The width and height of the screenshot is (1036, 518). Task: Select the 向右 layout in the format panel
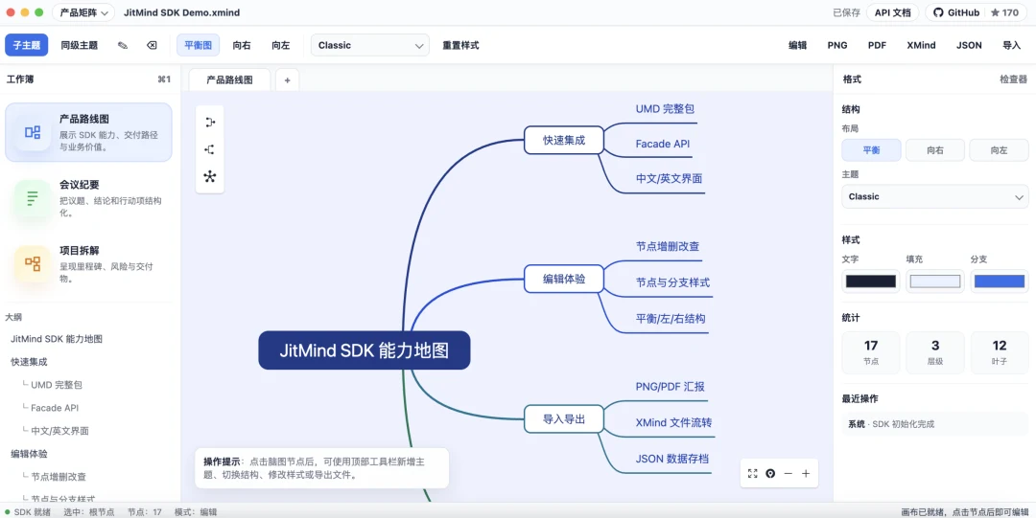(x=935, y=150)
